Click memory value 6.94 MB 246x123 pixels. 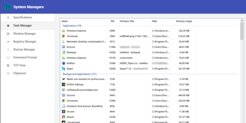(184, 52)
